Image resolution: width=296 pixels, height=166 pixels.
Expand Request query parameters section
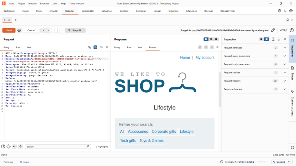(255, 56)
